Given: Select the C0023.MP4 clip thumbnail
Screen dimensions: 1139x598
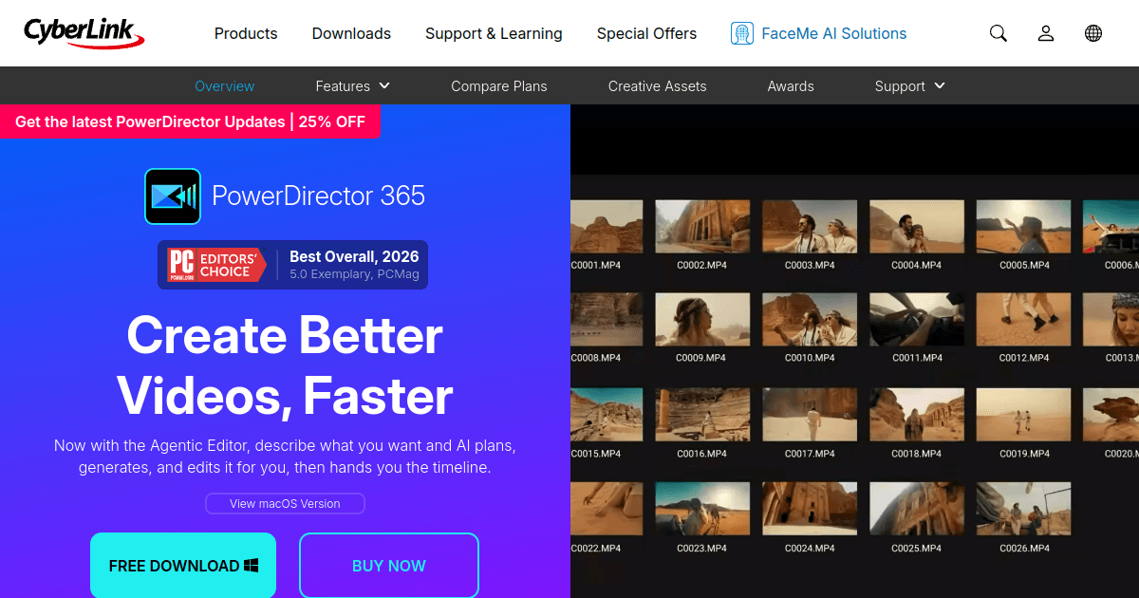Looking at the screenshot, I should (702, 509).
